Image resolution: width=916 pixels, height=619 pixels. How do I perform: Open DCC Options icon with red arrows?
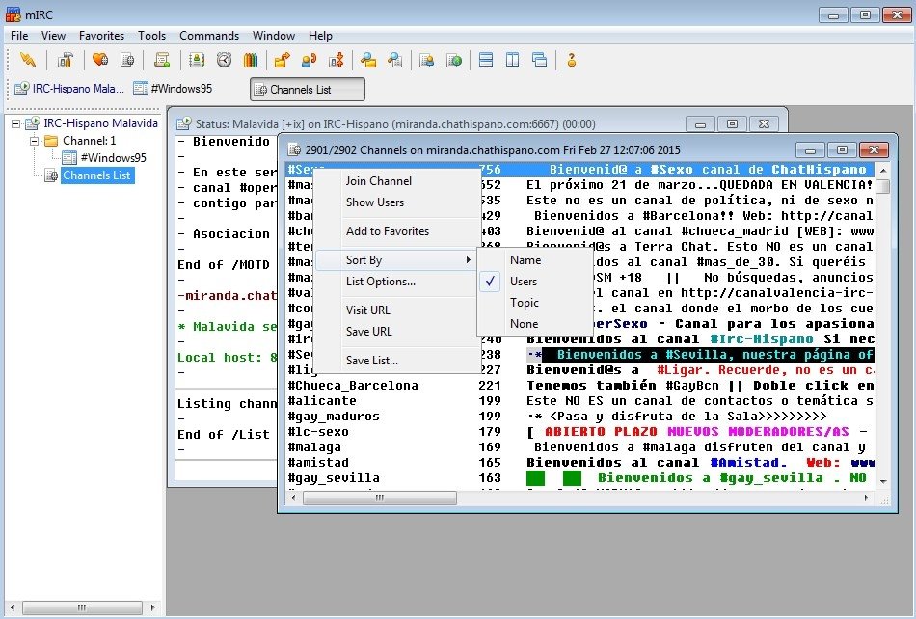[x=336, y=60]
